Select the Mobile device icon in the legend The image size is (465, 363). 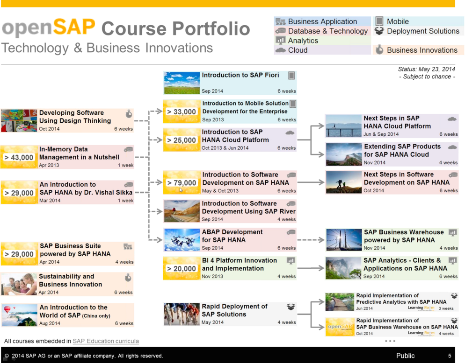(379, 21)
